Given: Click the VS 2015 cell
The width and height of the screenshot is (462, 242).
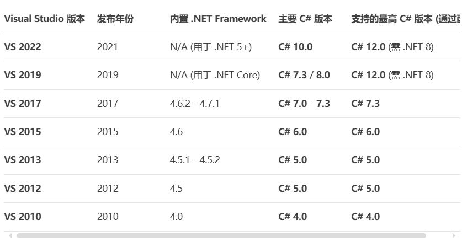Looking at the screenshot, I should 23,132.
